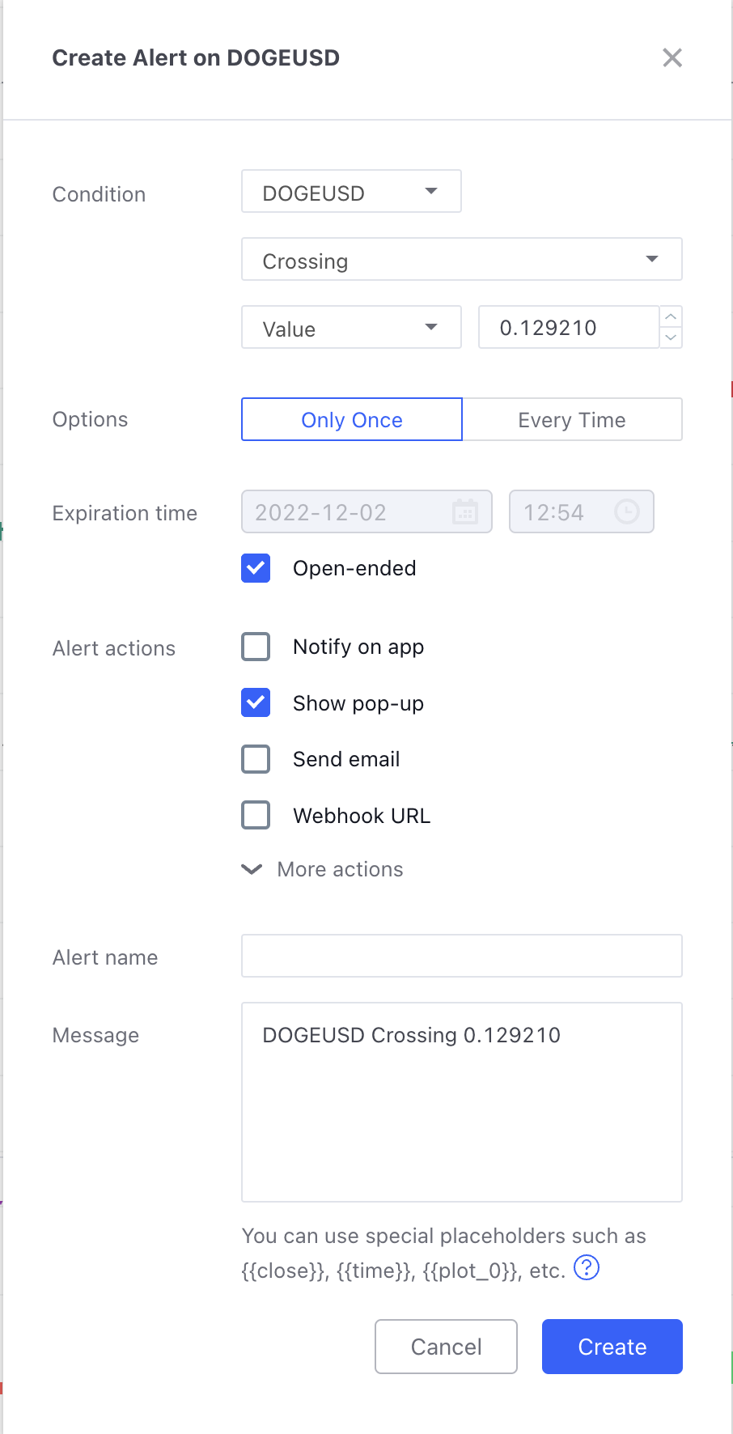Screen dimensions: 733x1434
Task: Open placeholders help question mark icon
Action: point(587,1267)
